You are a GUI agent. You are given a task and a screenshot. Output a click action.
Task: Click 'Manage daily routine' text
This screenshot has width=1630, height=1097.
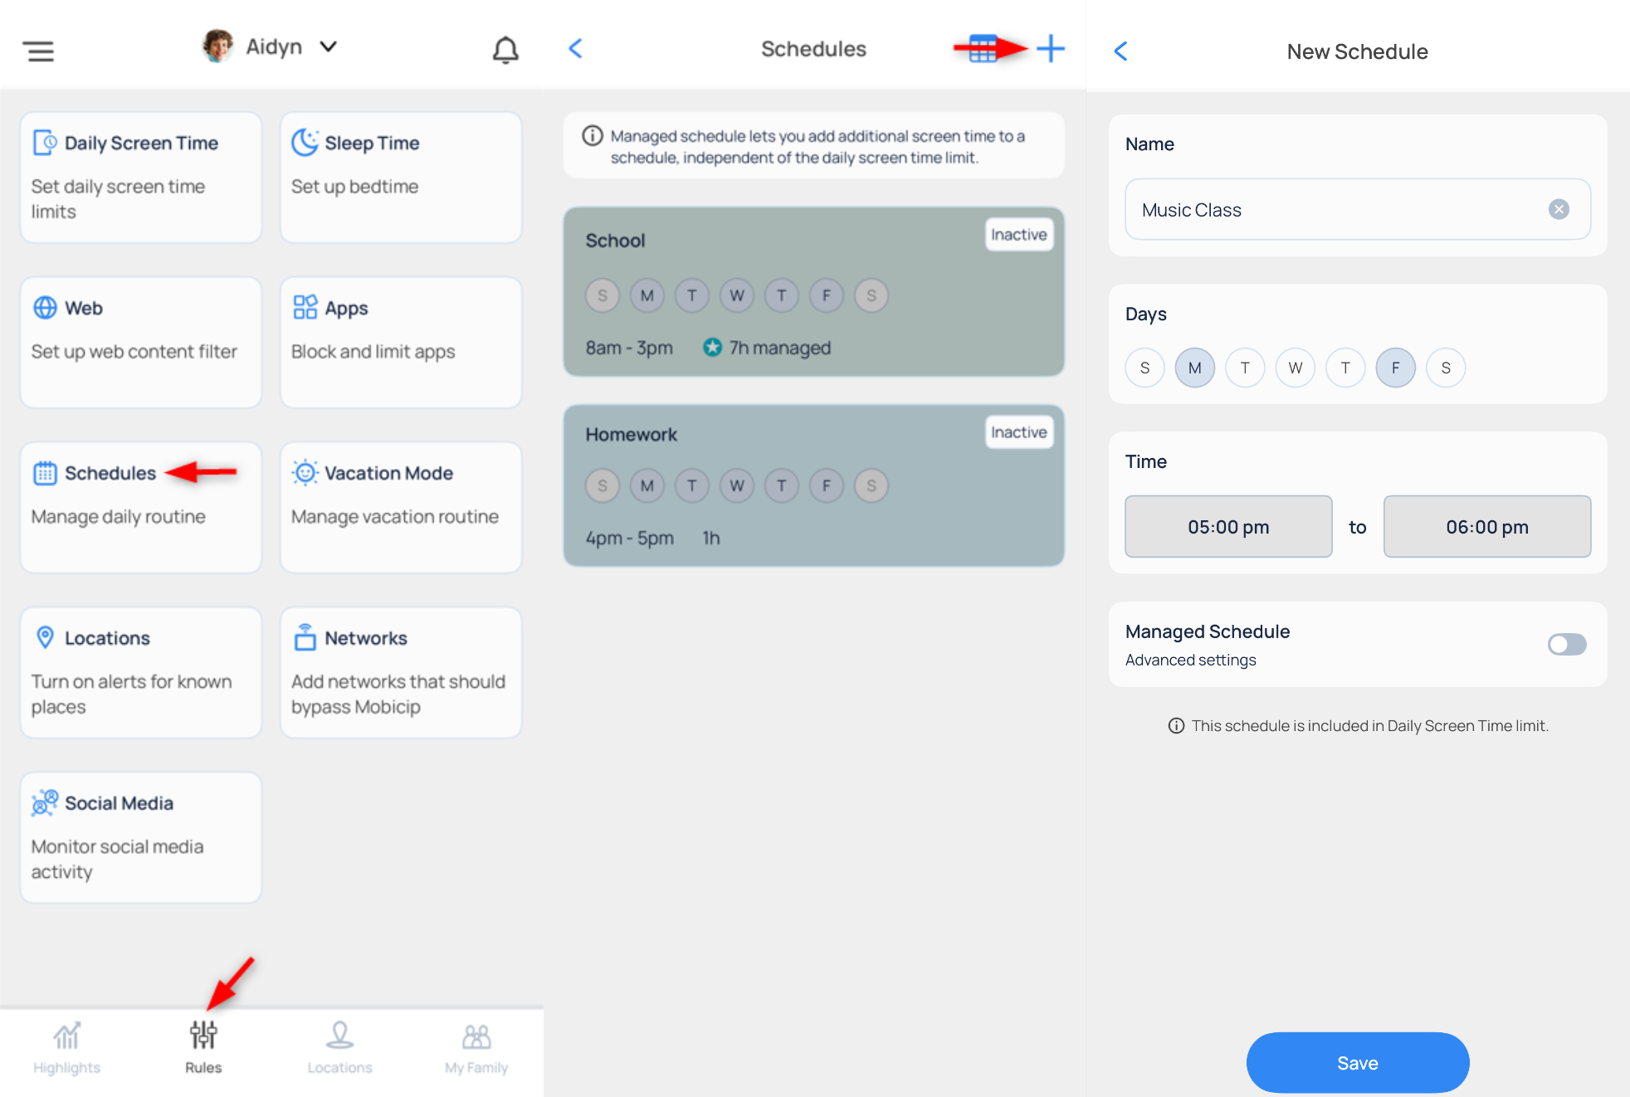coord(118,516)
